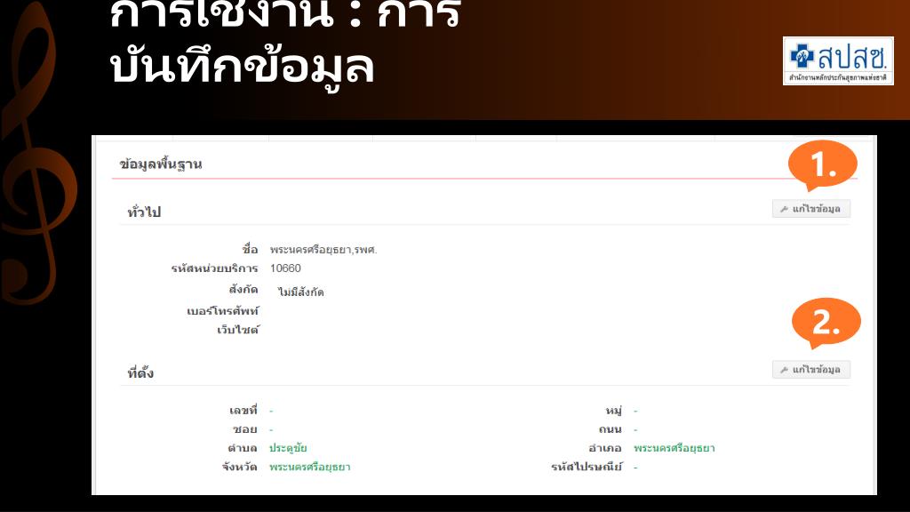Click the เลขที่ label

click(x=243, y=411)
